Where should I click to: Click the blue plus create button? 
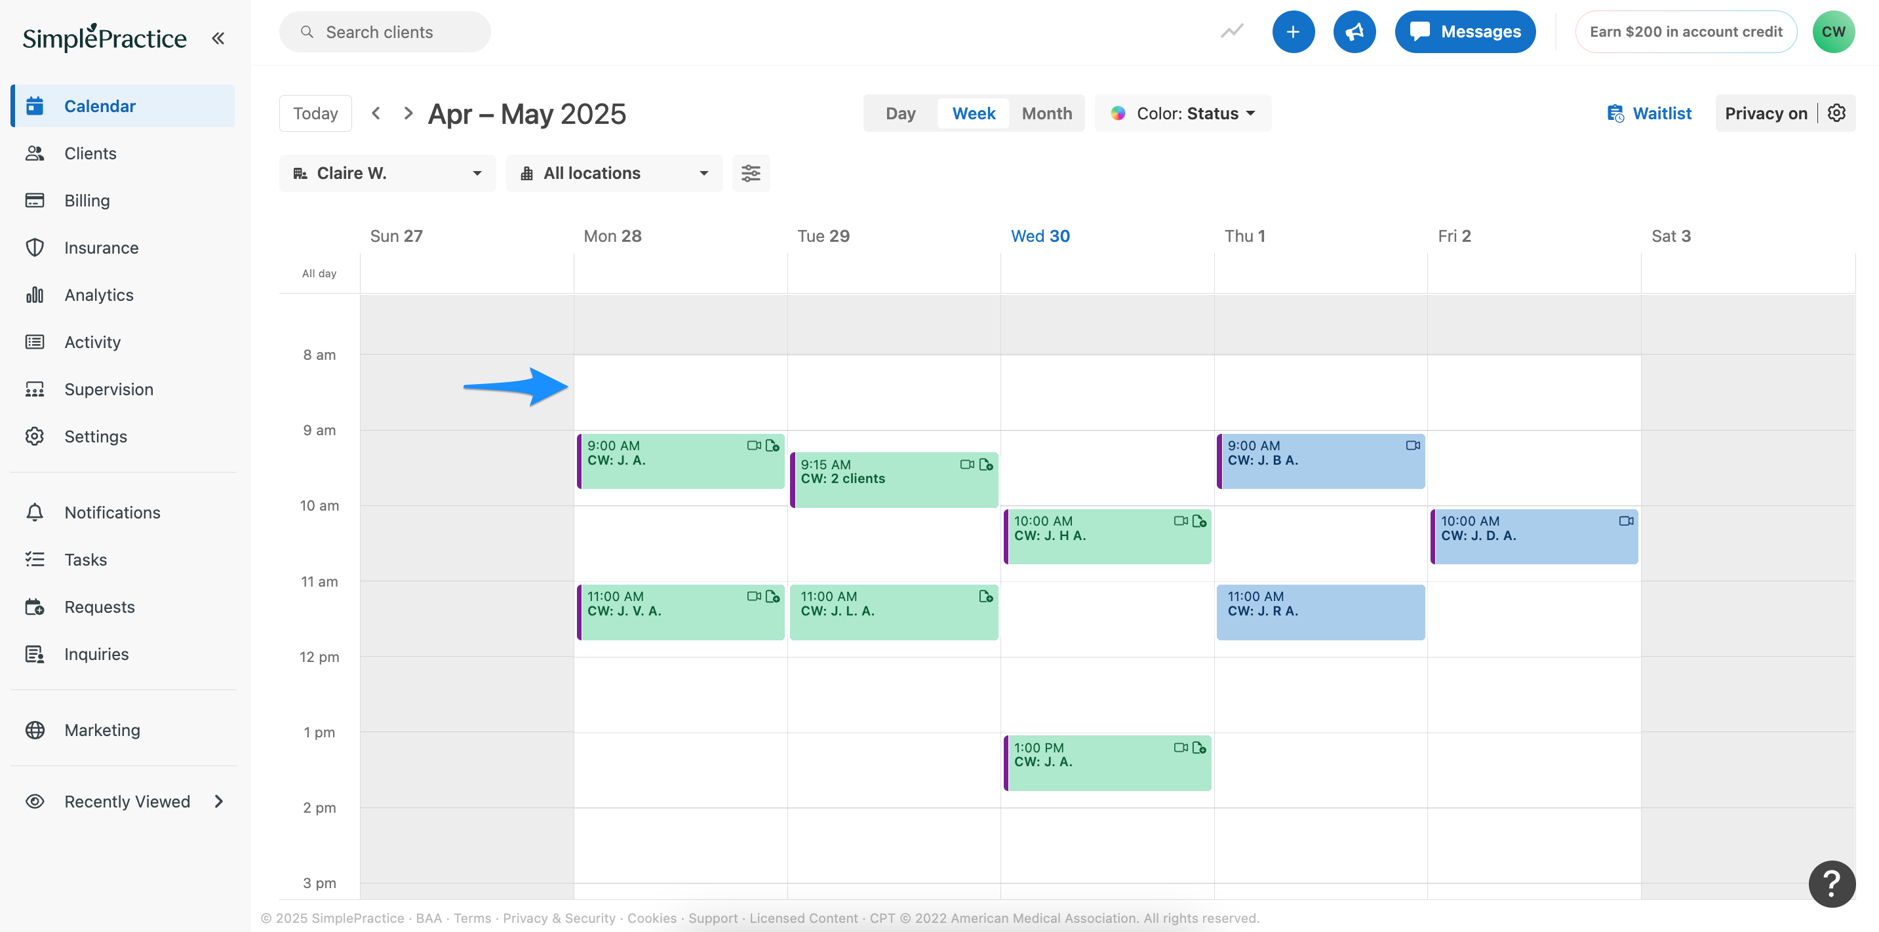click(1292, 31)
